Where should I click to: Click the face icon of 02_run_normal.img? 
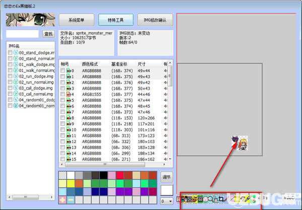click(16, 82)
